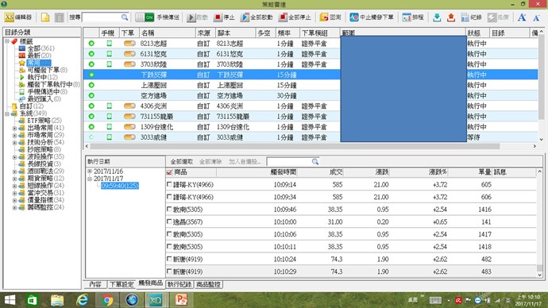Expand the 技術分析(54) folder

[14, 142]
